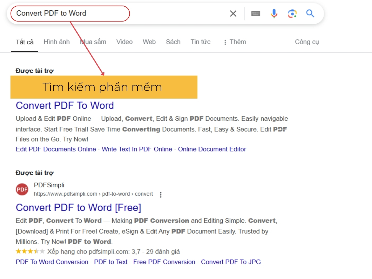
Task: Open the Web tab
Action: click(x=149, y=42)
